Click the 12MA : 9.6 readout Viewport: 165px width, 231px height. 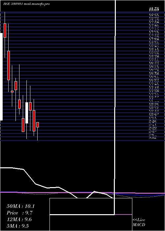pyautogui.click(x=19, y=219)
